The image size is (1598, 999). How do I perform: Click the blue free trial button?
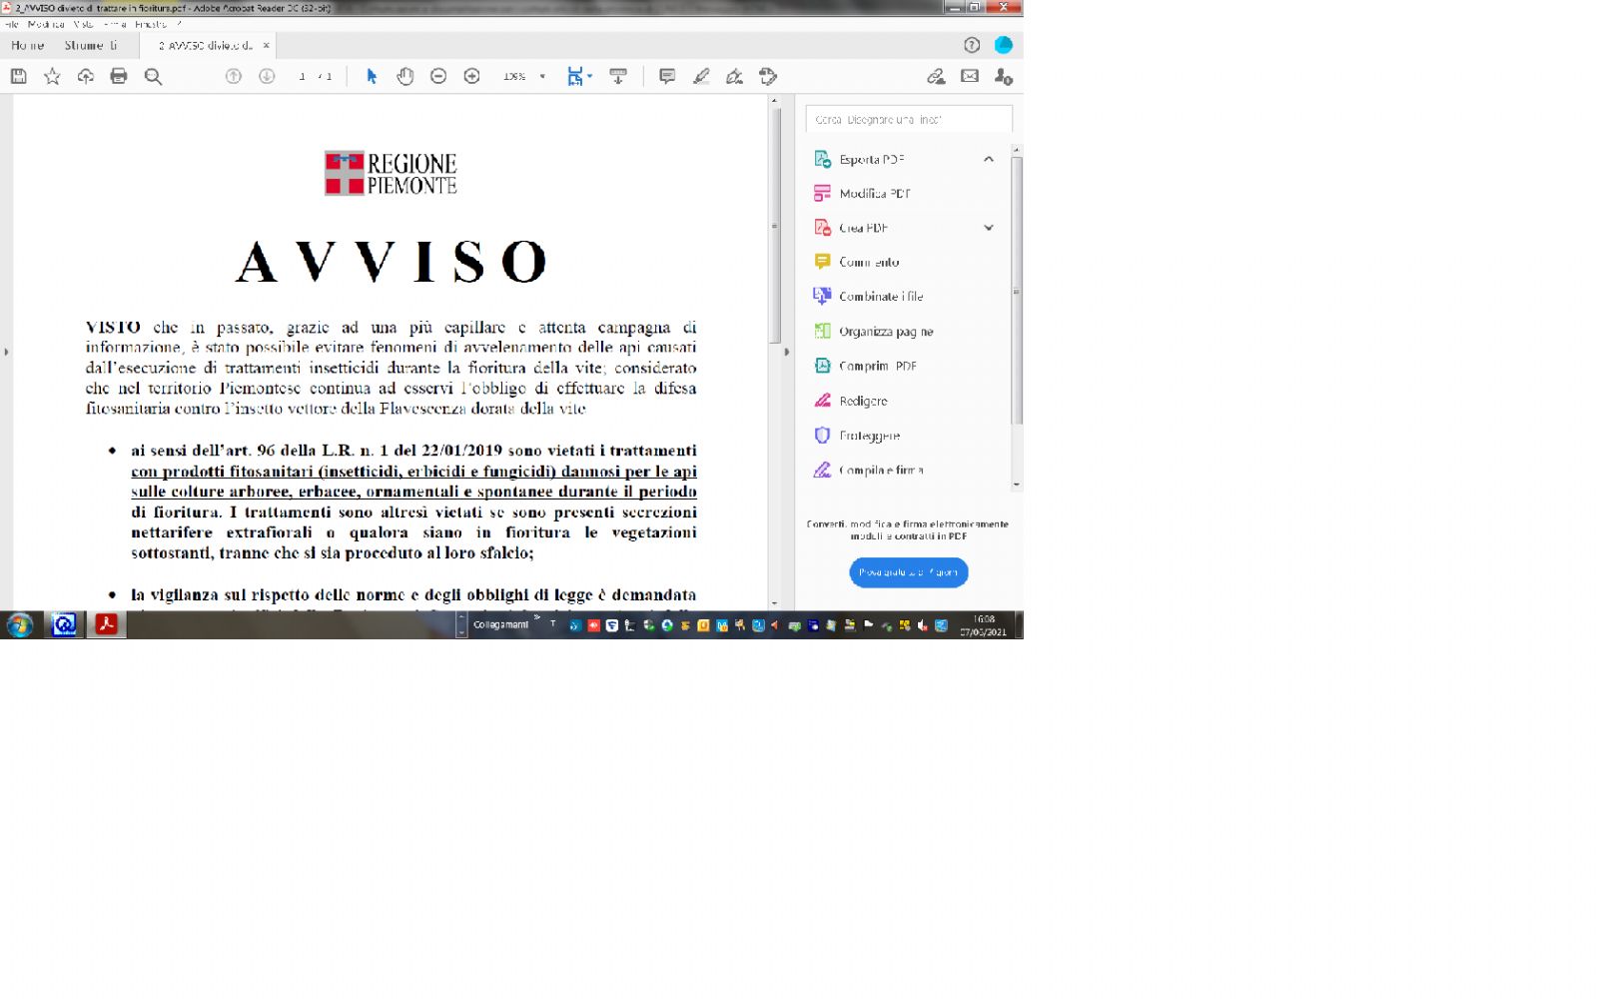tap(908, 572)
